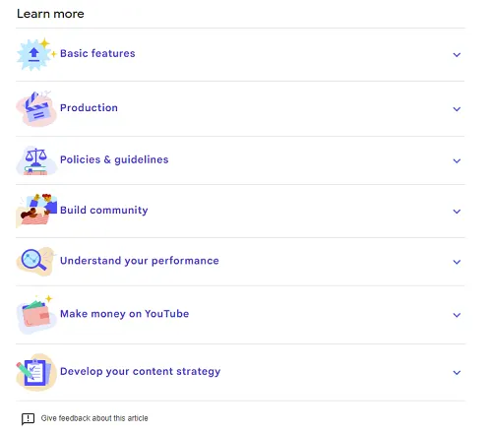Open the Policies & guidelines section title
The image size is (492, 433).
tap(114, 159)
